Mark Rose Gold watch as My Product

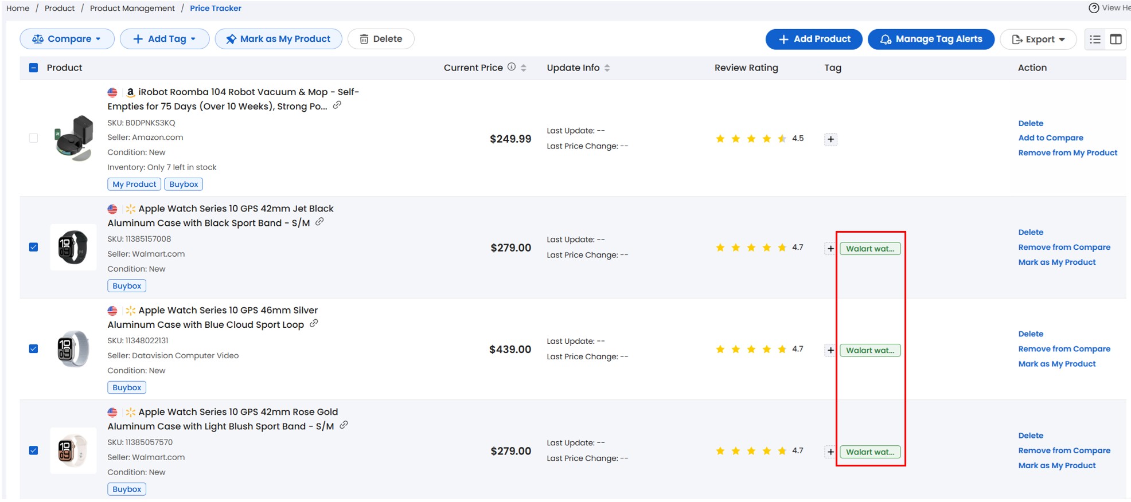1057,466
